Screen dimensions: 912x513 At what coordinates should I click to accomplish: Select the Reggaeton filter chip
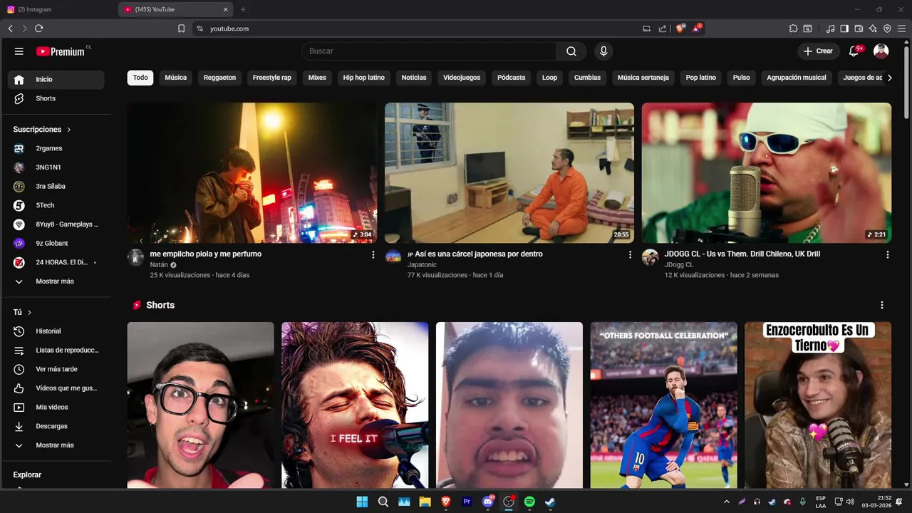[219, 78]
